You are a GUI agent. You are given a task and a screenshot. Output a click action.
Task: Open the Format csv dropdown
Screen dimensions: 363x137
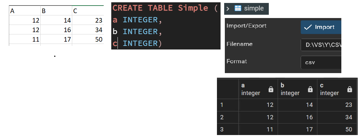pyautogui.click(x=321, y=62)
